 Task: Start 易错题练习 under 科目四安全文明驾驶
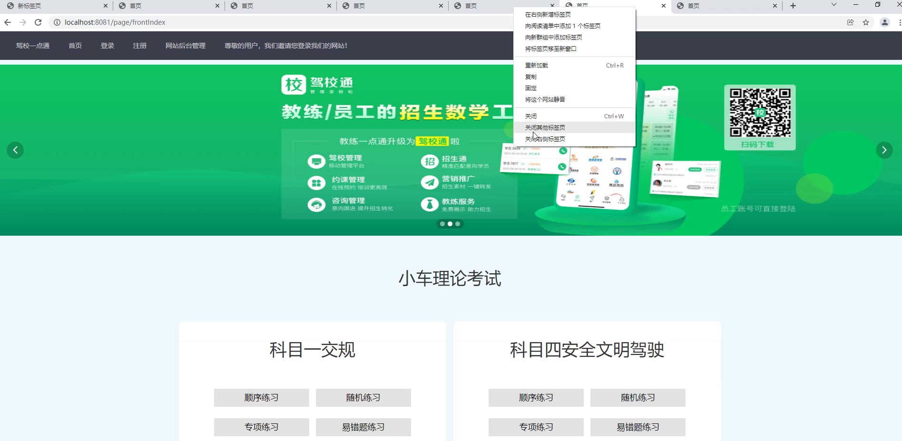click(x=638, y=427)
